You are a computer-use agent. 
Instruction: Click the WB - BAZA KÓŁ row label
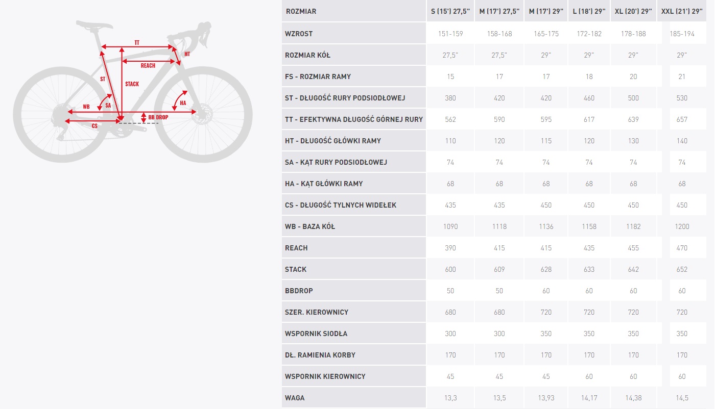tap(310, 226)
